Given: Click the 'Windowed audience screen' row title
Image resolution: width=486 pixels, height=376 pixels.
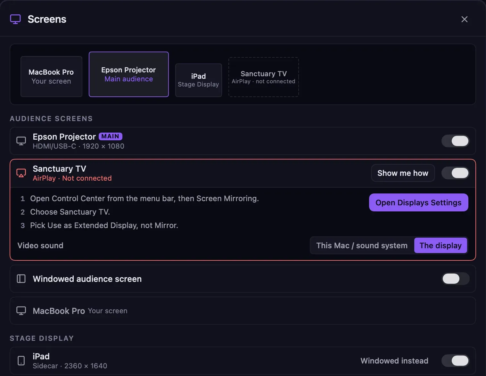Looking at the screenshot, I should (87, 279).
